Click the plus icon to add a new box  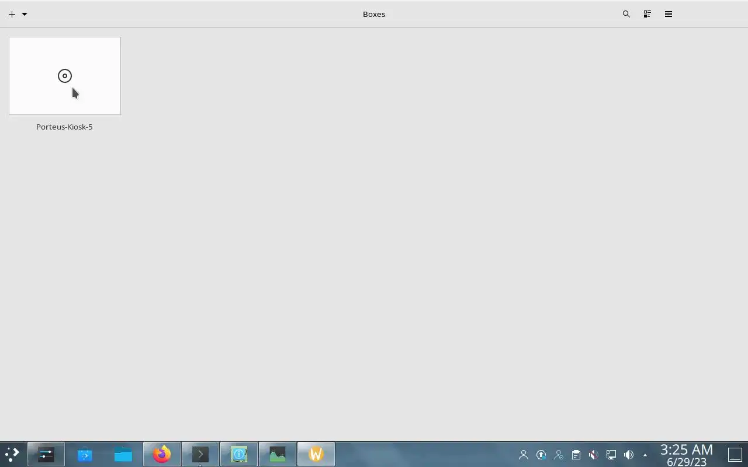12,14
